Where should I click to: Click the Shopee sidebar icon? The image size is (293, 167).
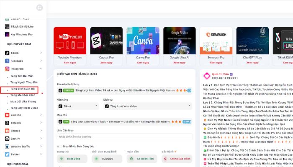[x=7, y=131]
